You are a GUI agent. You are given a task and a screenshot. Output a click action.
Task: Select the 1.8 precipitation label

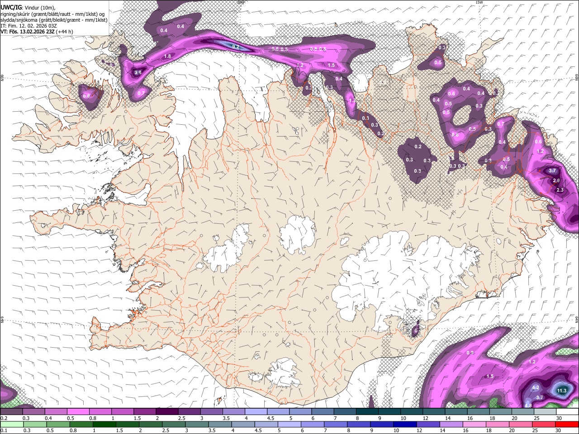pyautogui.click(x=167, y=56)
